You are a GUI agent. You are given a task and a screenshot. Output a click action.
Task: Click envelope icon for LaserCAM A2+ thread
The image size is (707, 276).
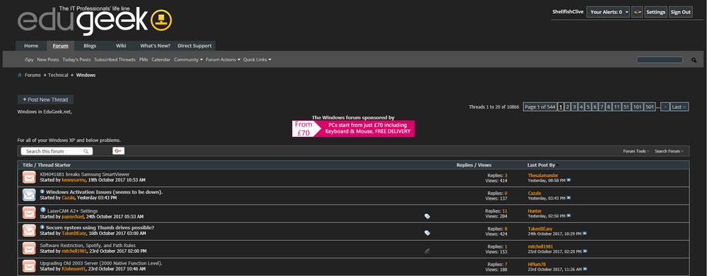[x=29, y=213]
